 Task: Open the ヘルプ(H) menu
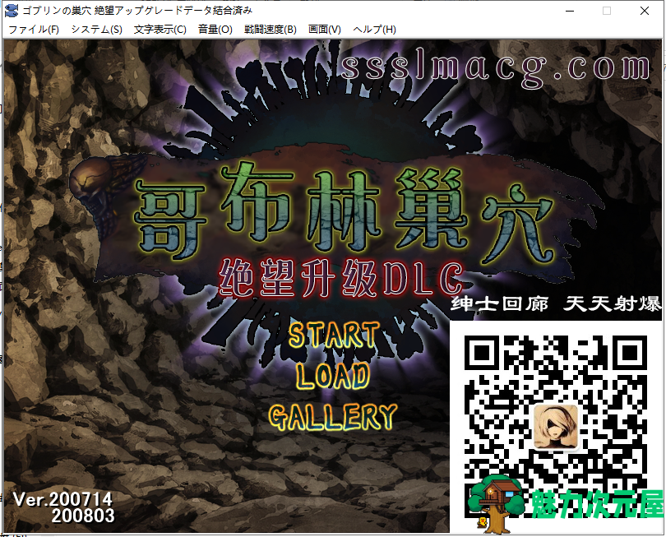(375, 30)
